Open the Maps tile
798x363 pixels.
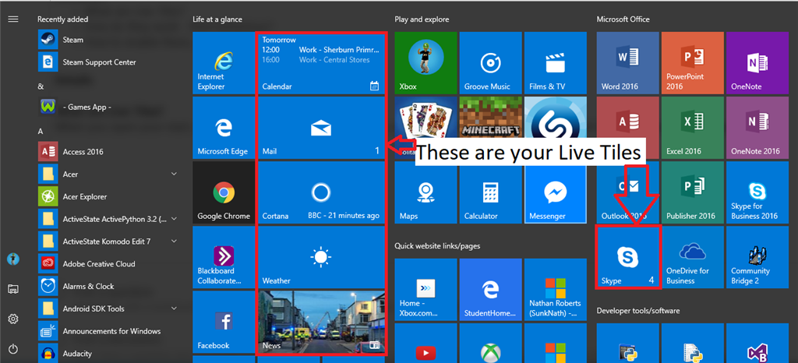click(x=425, y=192)
